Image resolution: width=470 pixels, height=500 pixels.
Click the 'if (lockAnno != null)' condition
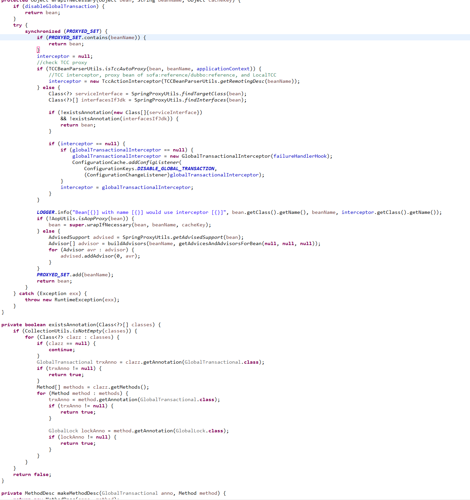(82, 437)
